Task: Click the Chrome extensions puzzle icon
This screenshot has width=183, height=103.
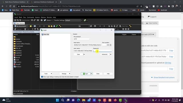Action: click(169, 6)
